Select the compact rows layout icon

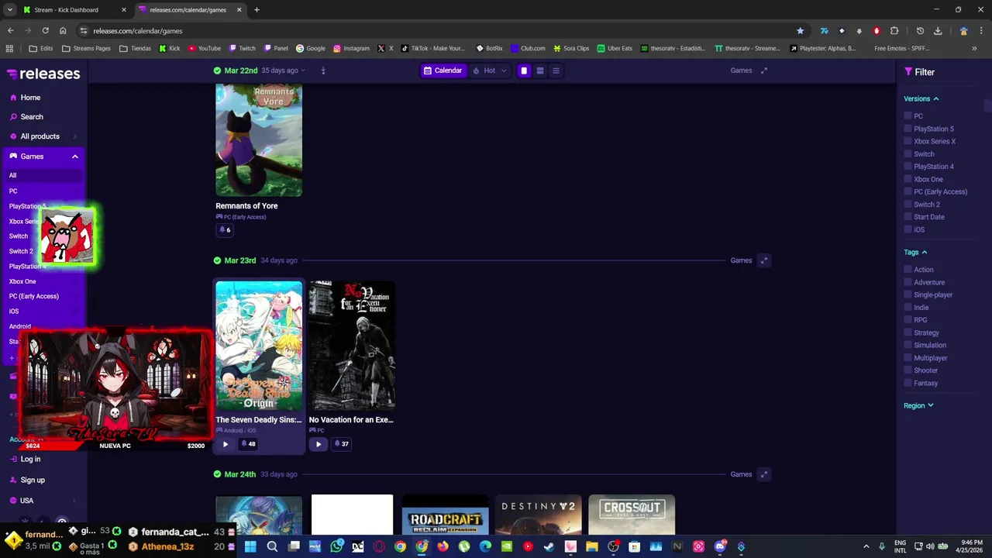(x=540, y=71)
